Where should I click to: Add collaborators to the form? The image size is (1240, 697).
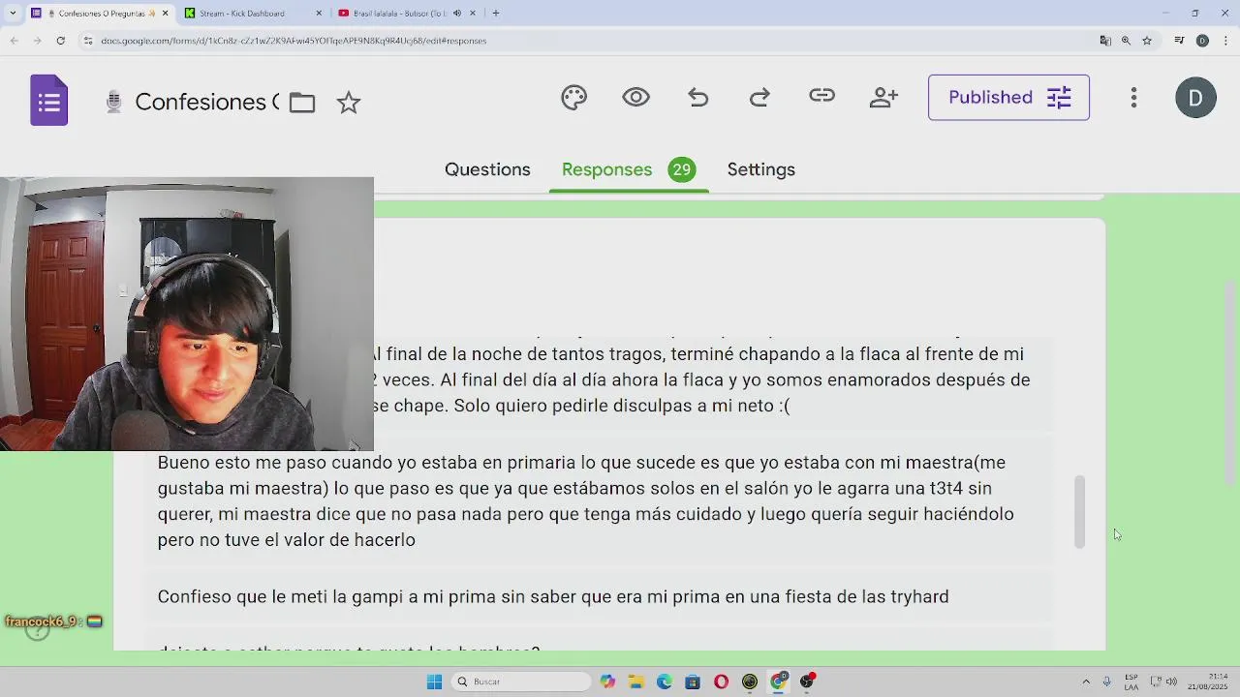pyautogui.click(x=883, y=97)
